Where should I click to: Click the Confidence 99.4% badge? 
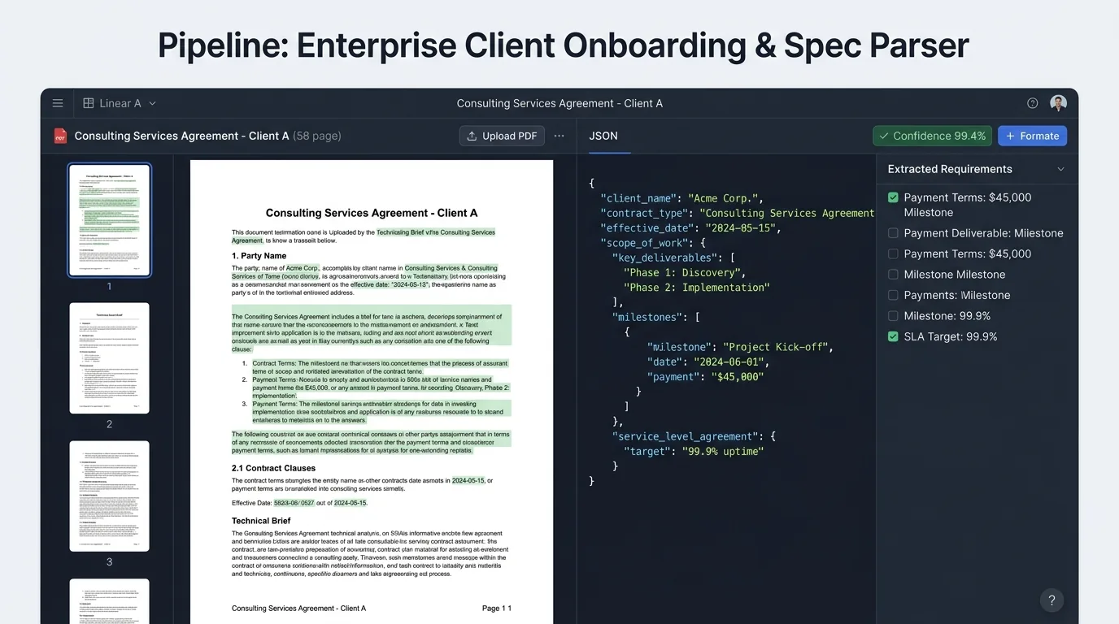coord(932,136)
